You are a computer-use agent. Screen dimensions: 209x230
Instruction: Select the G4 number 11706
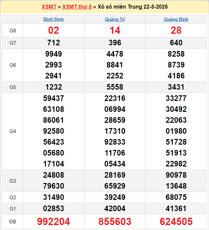(x=115, y=153)
